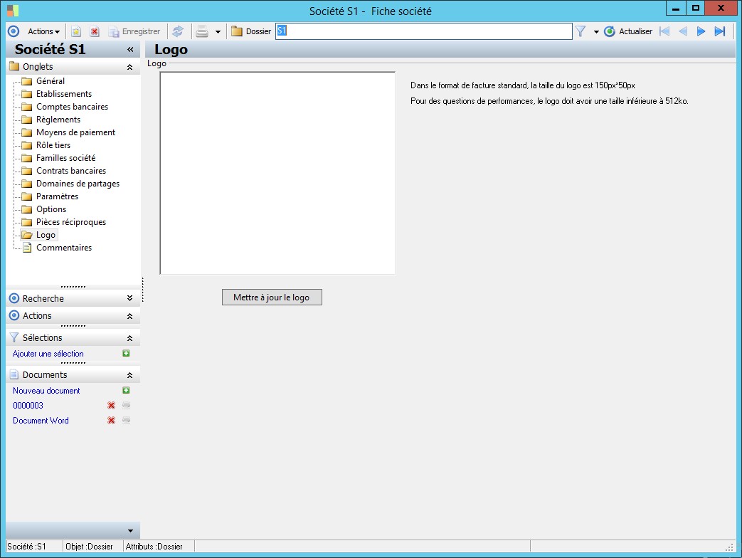Screen dimensions: 742x558
Task: Click the Enregistrer save button
Action: tap(134, 31)
